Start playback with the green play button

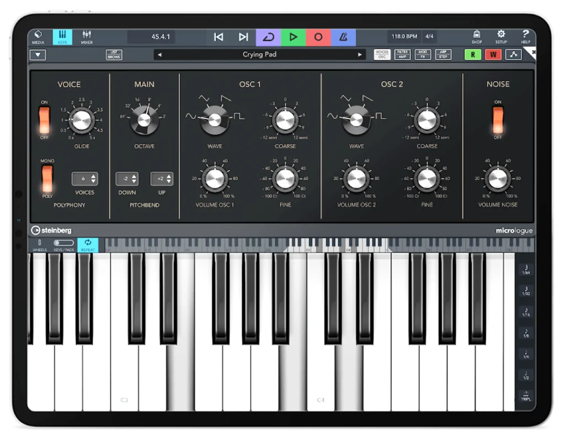click(294, 37)
